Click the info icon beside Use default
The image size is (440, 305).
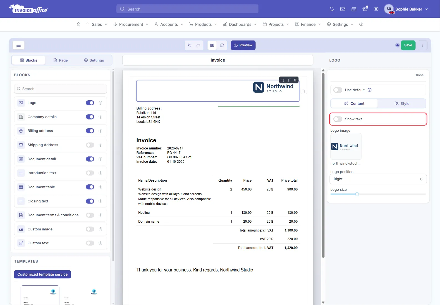(x=369, y=90)
